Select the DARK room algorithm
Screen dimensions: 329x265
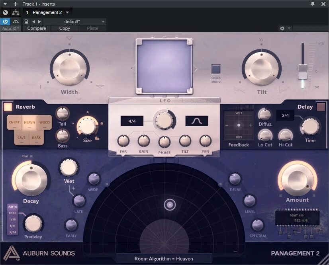coord(36,137)
